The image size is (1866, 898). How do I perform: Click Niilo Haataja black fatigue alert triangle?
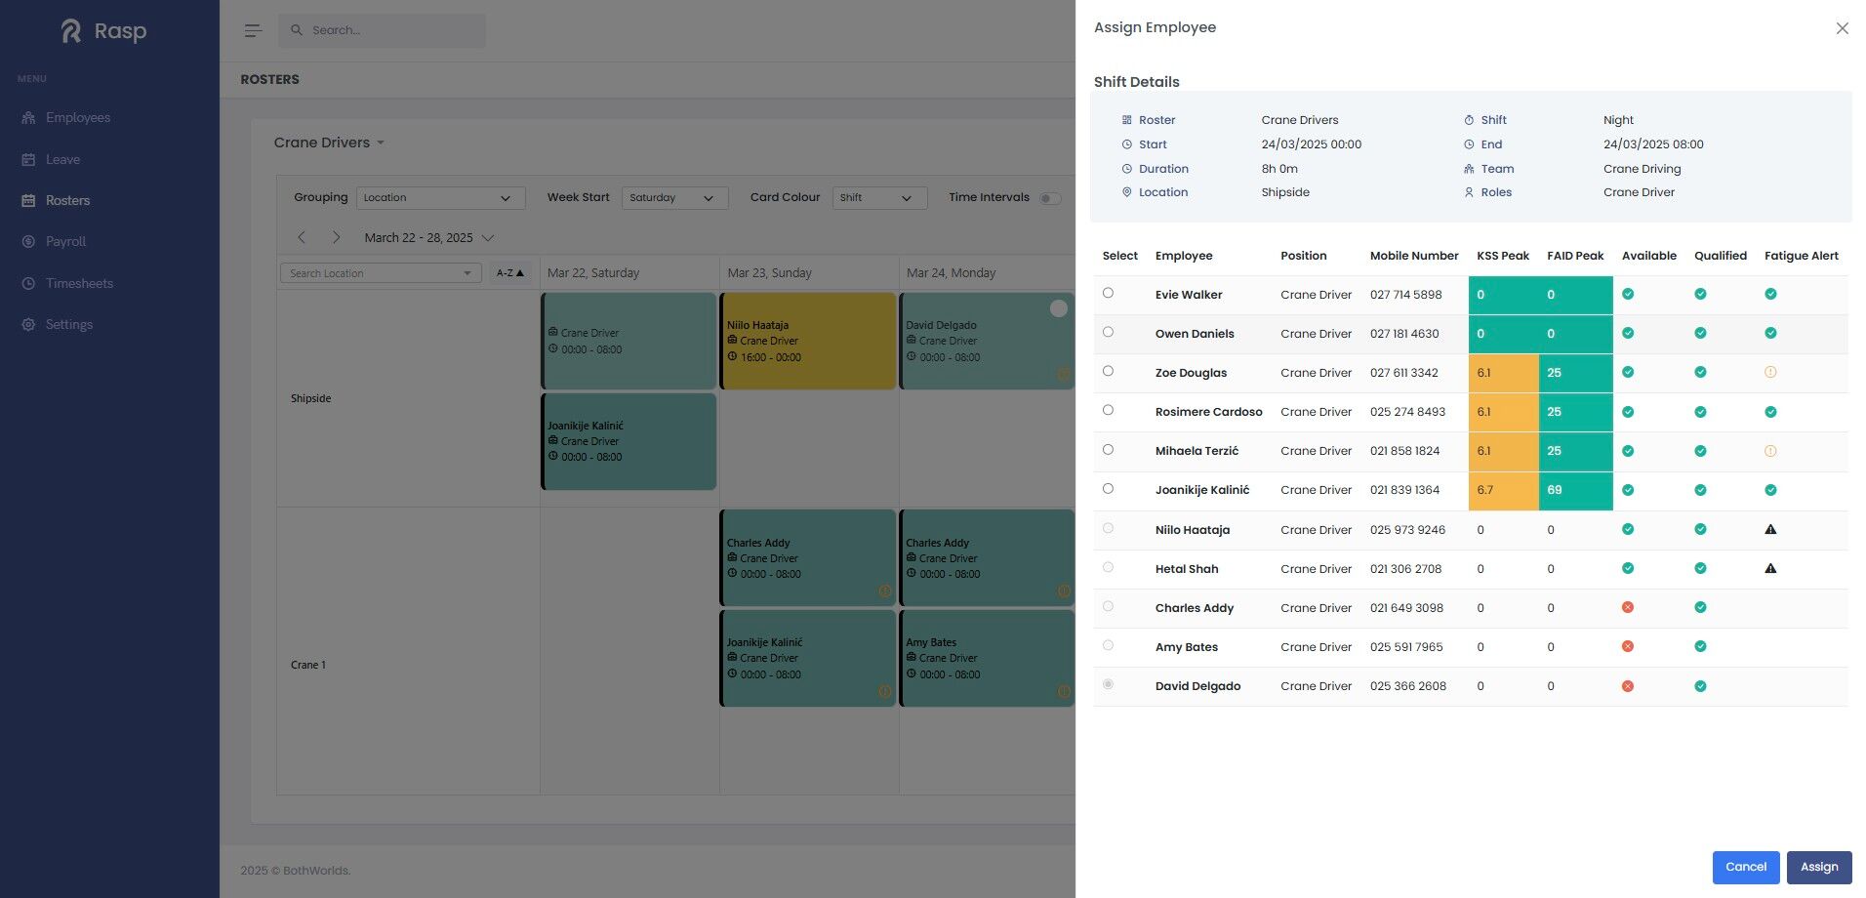[x=1770, y=530]
